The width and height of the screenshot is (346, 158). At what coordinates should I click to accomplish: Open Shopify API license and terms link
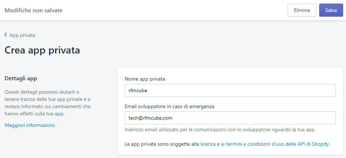coord(264,144)
